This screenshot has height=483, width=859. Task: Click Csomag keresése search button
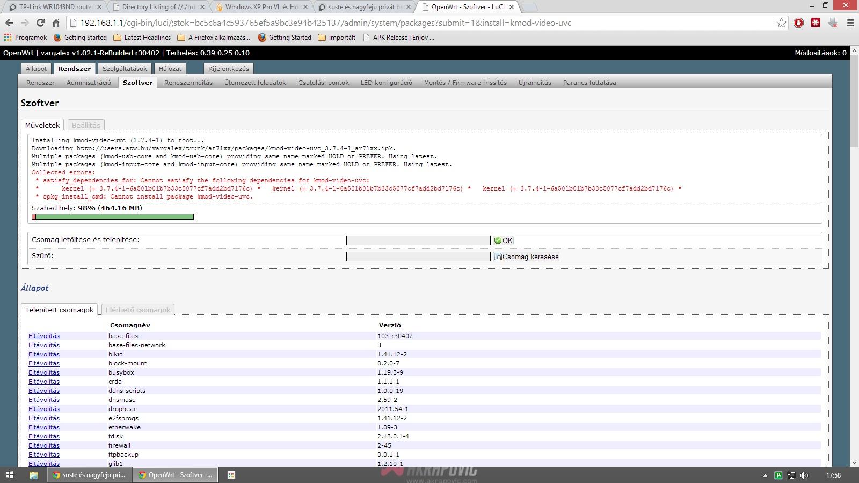526,257
